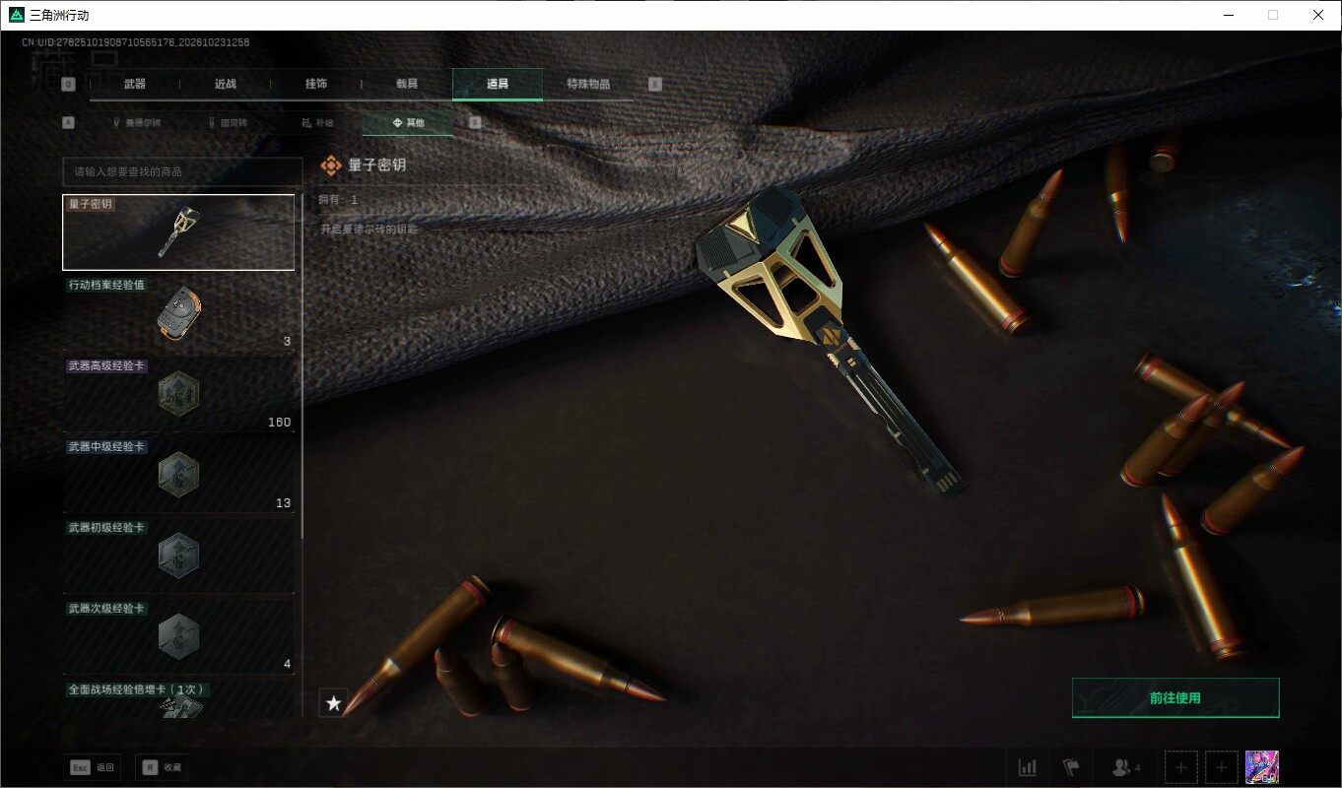Select the 武器中级经验卡 item

[178, 475]
